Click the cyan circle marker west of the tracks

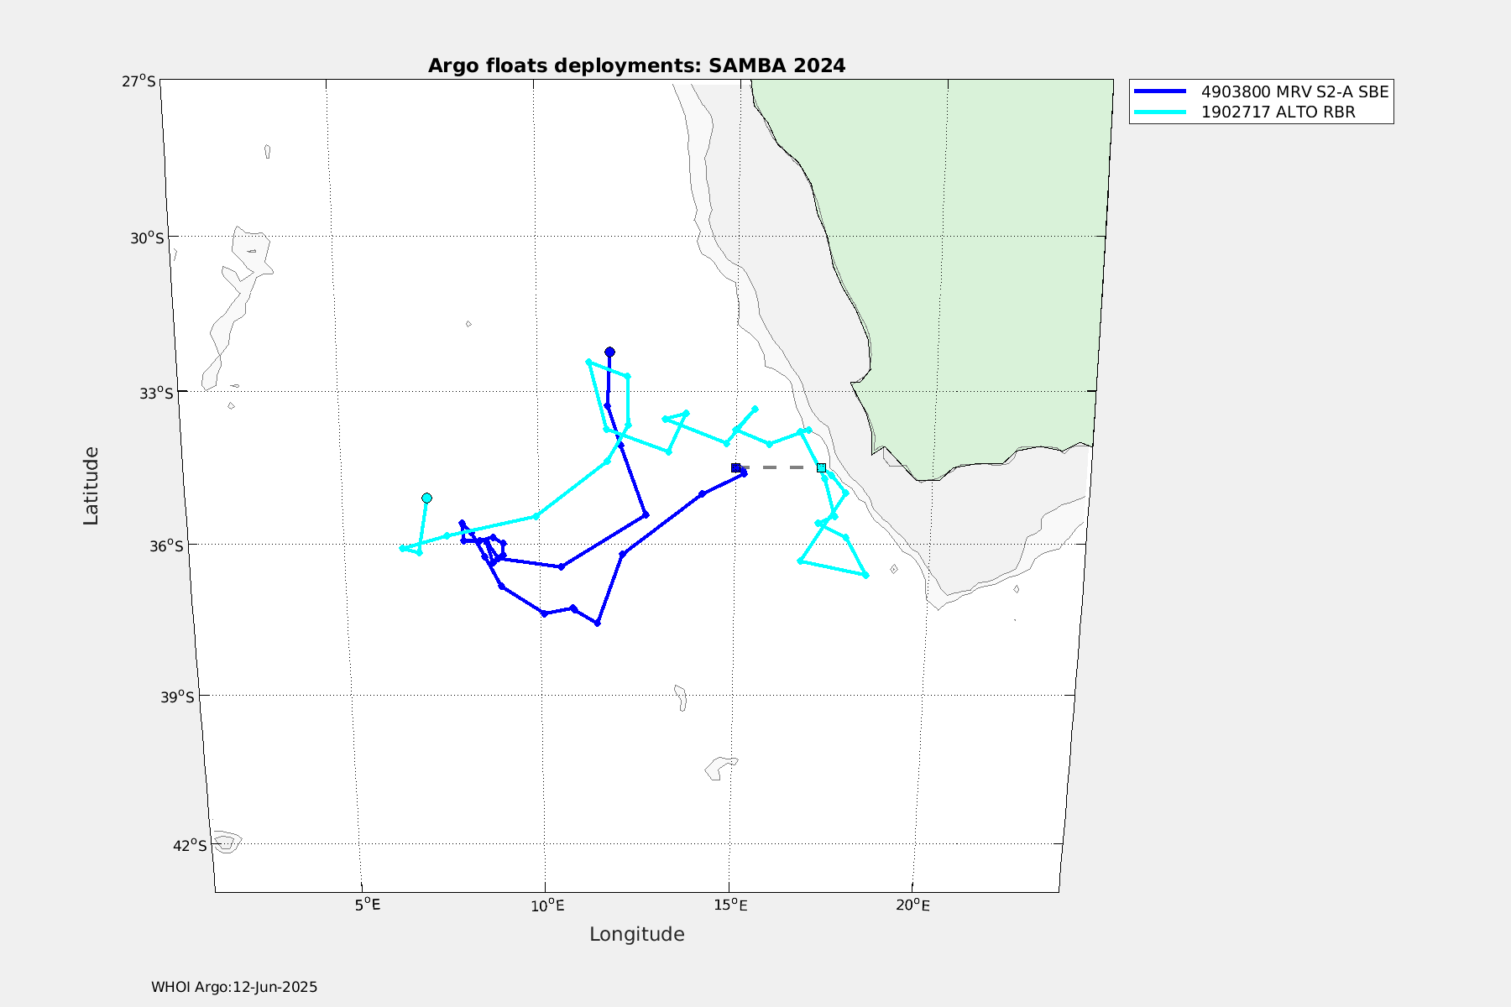[x=426, y=498]
